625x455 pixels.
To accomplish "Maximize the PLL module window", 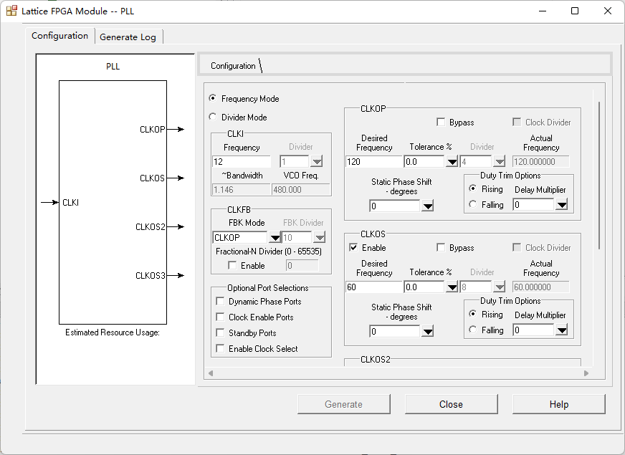I will pos(575,11).
